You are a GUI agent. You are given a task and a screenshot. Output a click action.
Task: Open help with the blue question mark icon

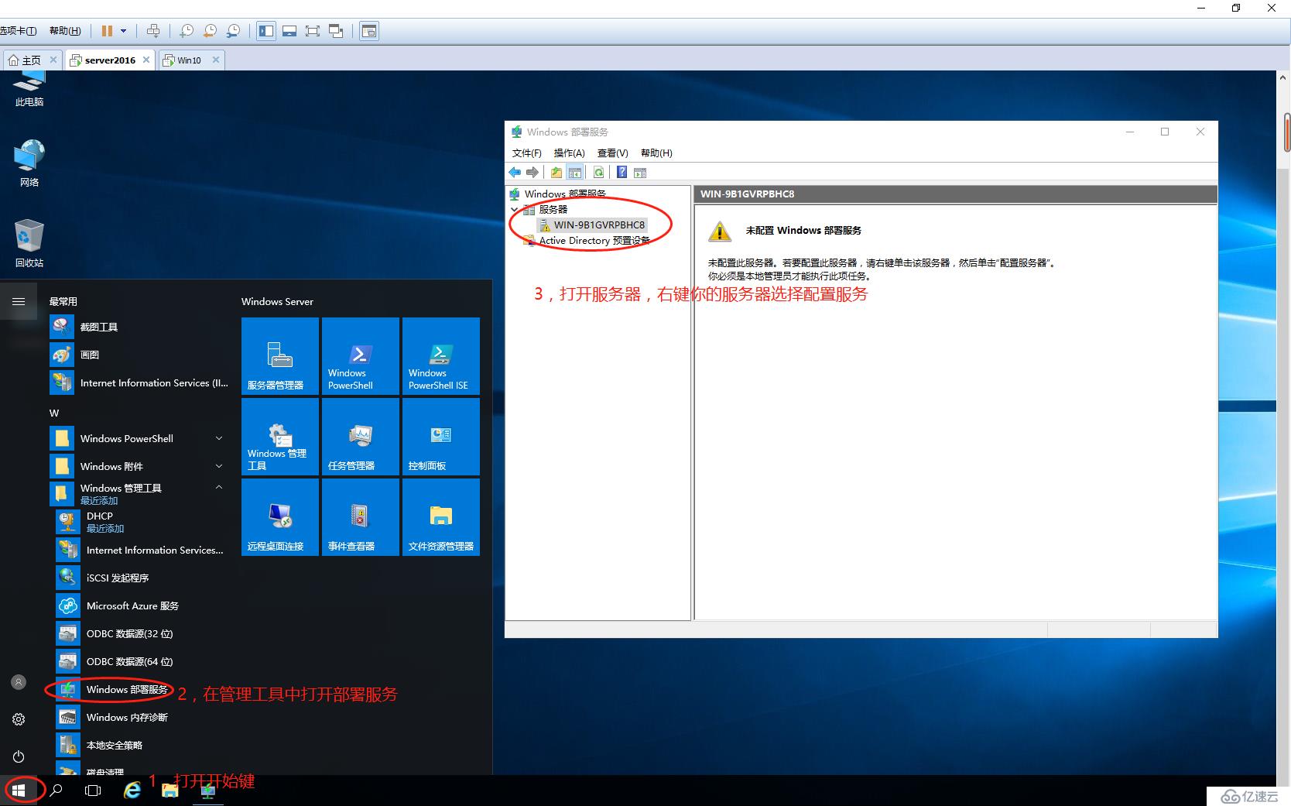coord(622,173)
